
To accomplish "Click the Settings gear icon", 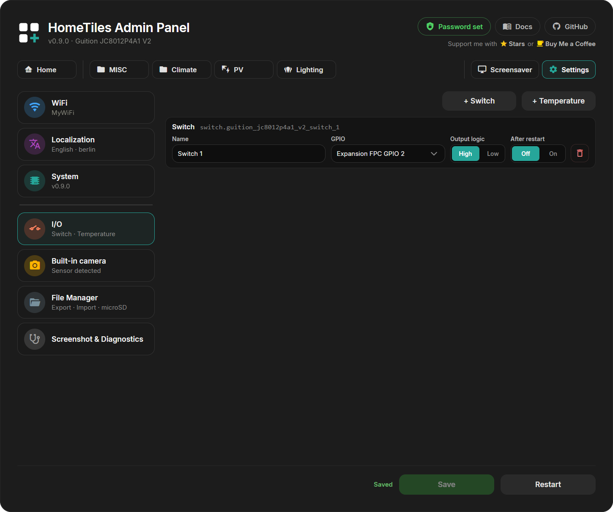I will pyautogui.click(x=553, y=70).
